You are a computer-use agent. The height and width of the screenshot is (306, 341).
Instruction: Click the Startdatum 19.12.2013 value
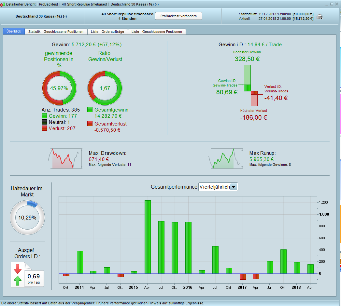tap(275, 14)
